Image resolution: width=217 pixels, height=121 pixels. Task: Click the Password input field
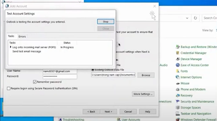tap(60, 76)
